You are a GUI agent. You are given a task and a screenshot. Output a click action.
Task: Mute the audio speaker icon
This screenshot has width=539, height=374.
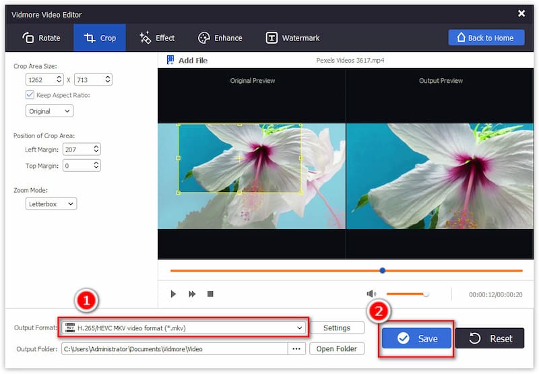tap(371, 294)
